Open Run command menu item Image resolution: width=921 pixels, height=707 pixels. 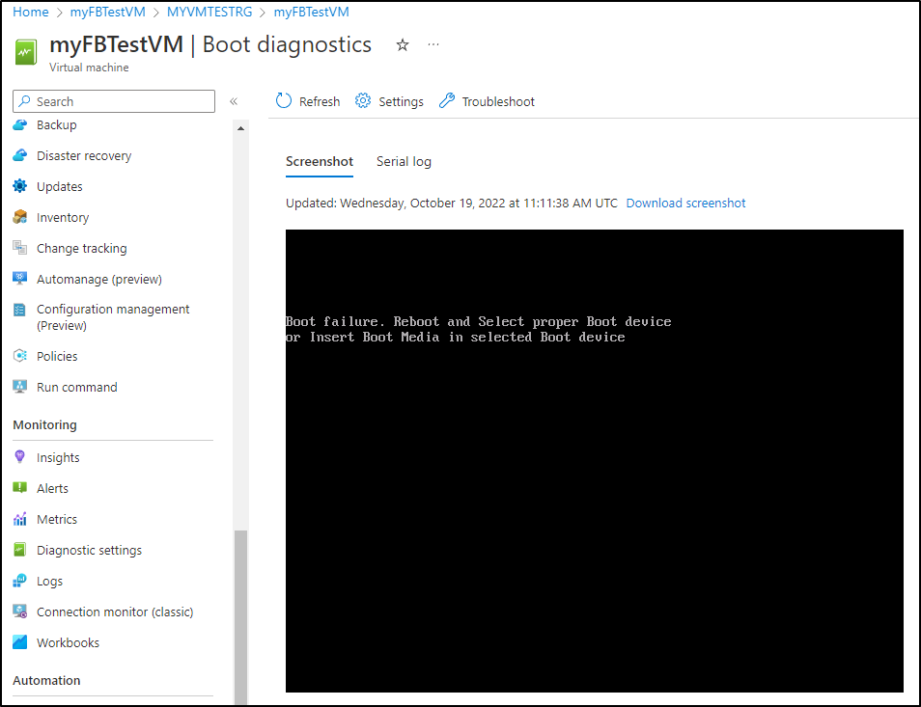tap(77, 387)
